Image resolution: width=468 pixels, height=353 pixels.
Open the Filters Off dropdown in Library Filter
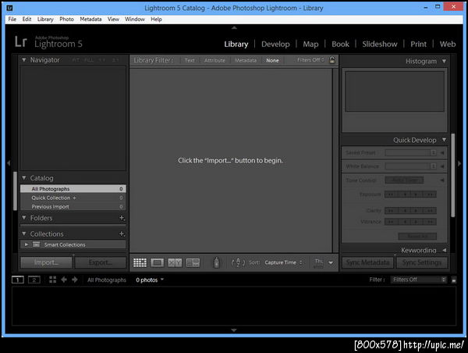tap(310, 60)
